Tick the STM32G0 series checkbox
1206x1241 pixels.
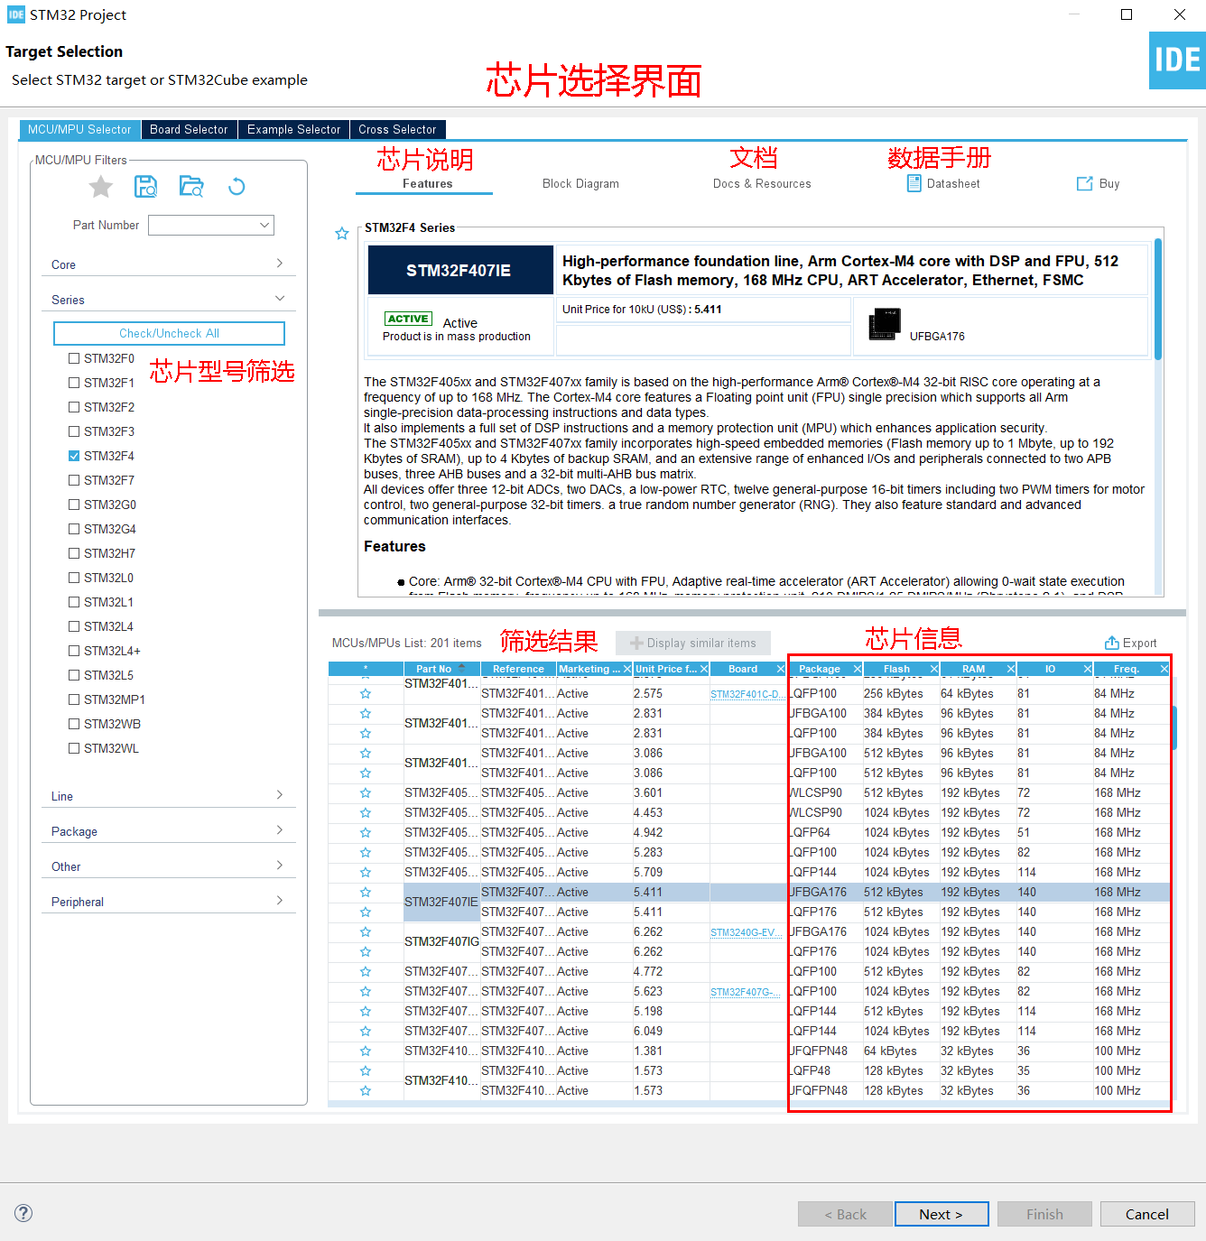pos(74,505)
